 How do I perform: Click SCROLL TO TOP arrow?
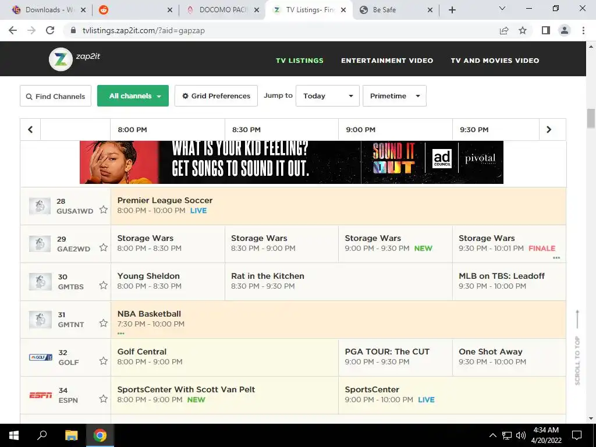577,347
